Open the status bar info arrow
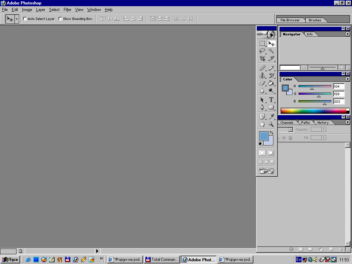 pos(97,251)
